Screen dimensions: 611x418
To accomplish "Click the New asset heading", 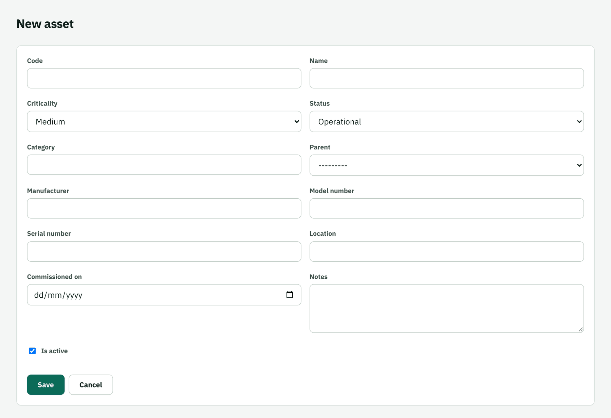I will pyautogui.click(x=45, y=24).
